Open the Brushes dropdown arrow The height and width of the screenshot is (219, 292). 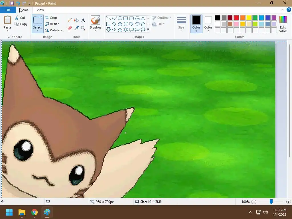point(95,31)
